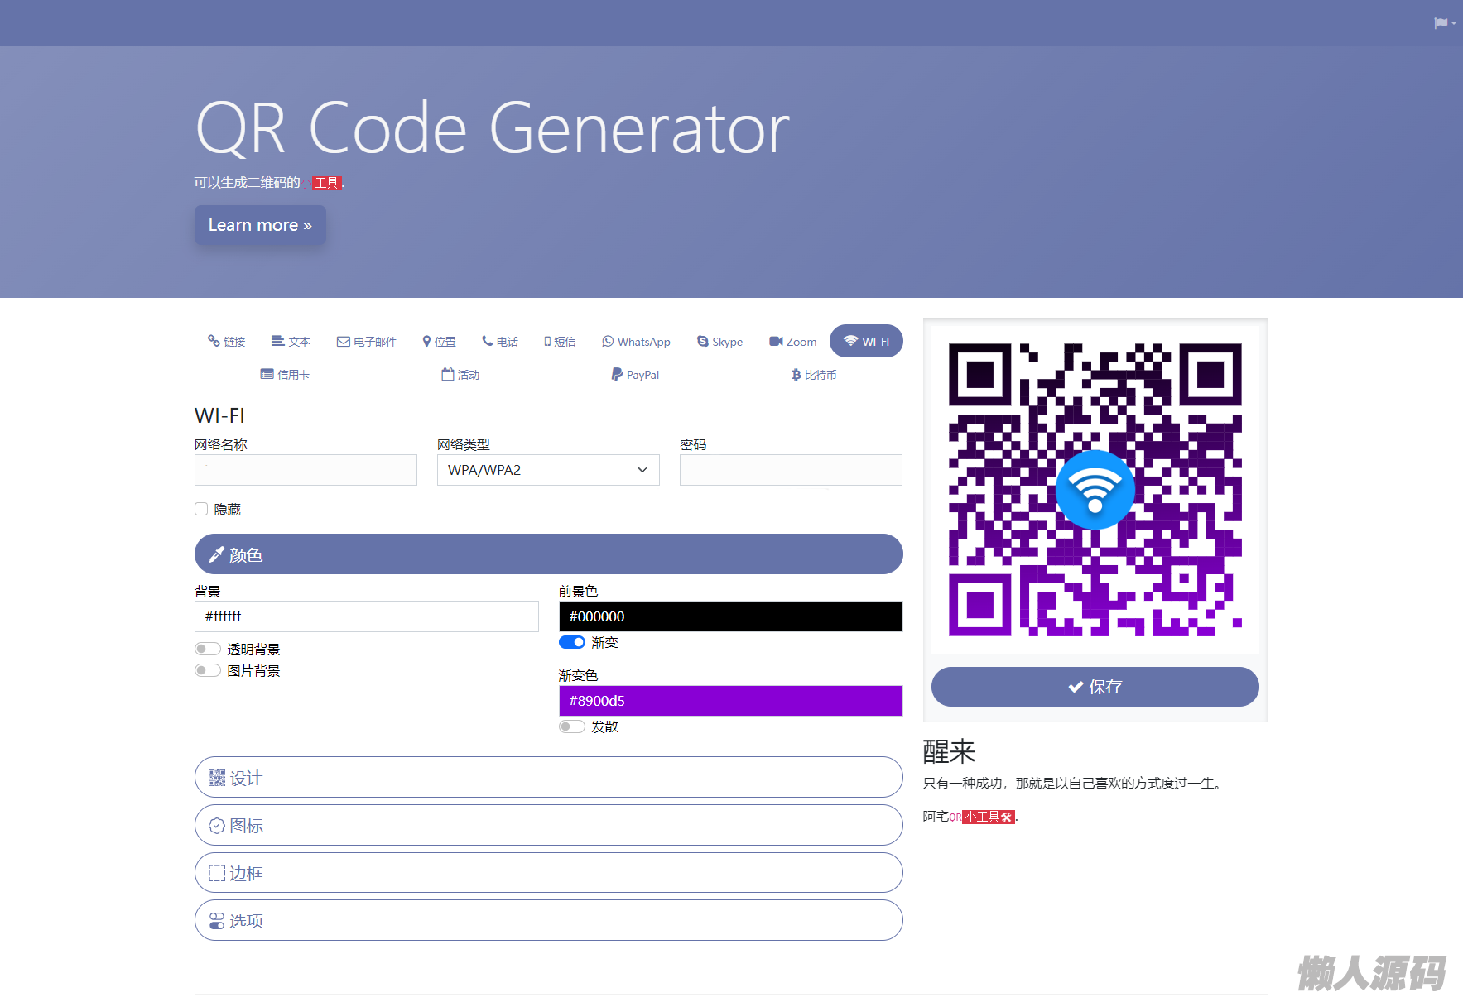
Task: Check the 隐藏 hidden checkbox
Action: 201,509
